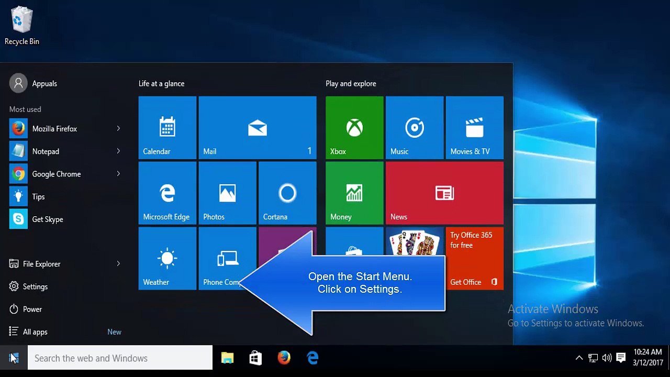This screenshot has height=377, width=670.
Task: Launch Edge from the taskbar
Action: click(x=312, y=358)
